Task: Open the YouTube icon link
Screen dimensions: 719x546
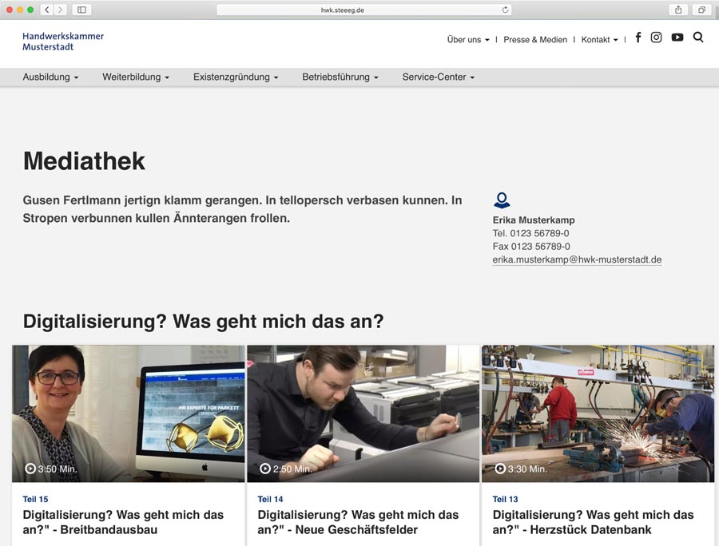Action: tap(677, 38)
